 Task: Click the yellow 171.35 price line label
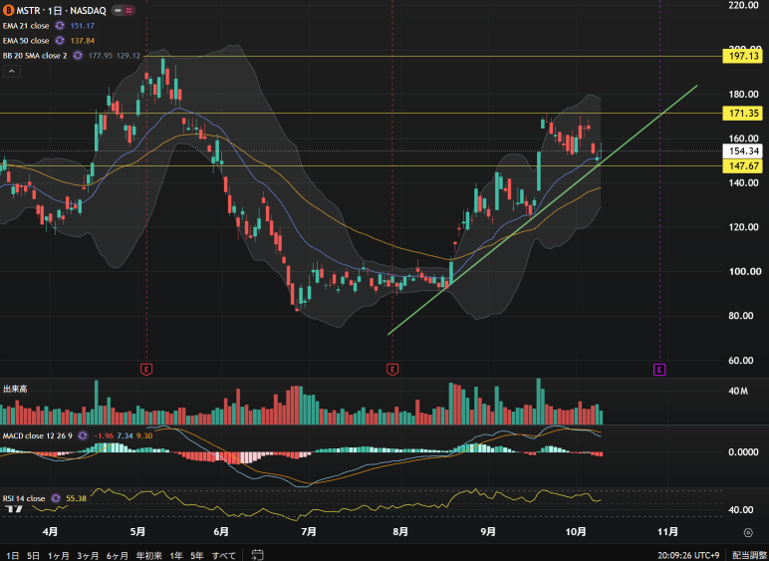(x=743, y=114)
